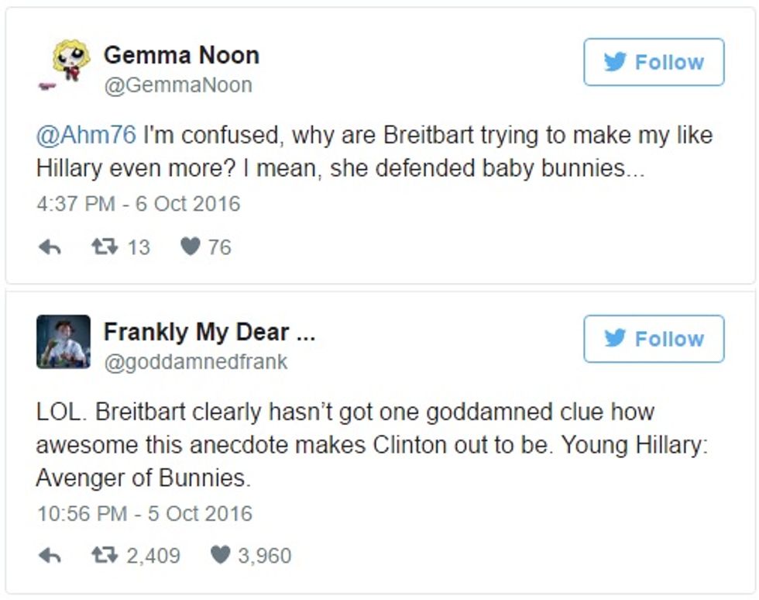View the 3,960 likes count
Image resolution: width=759 pixels, height=600 pixels.
click(265, 555)
